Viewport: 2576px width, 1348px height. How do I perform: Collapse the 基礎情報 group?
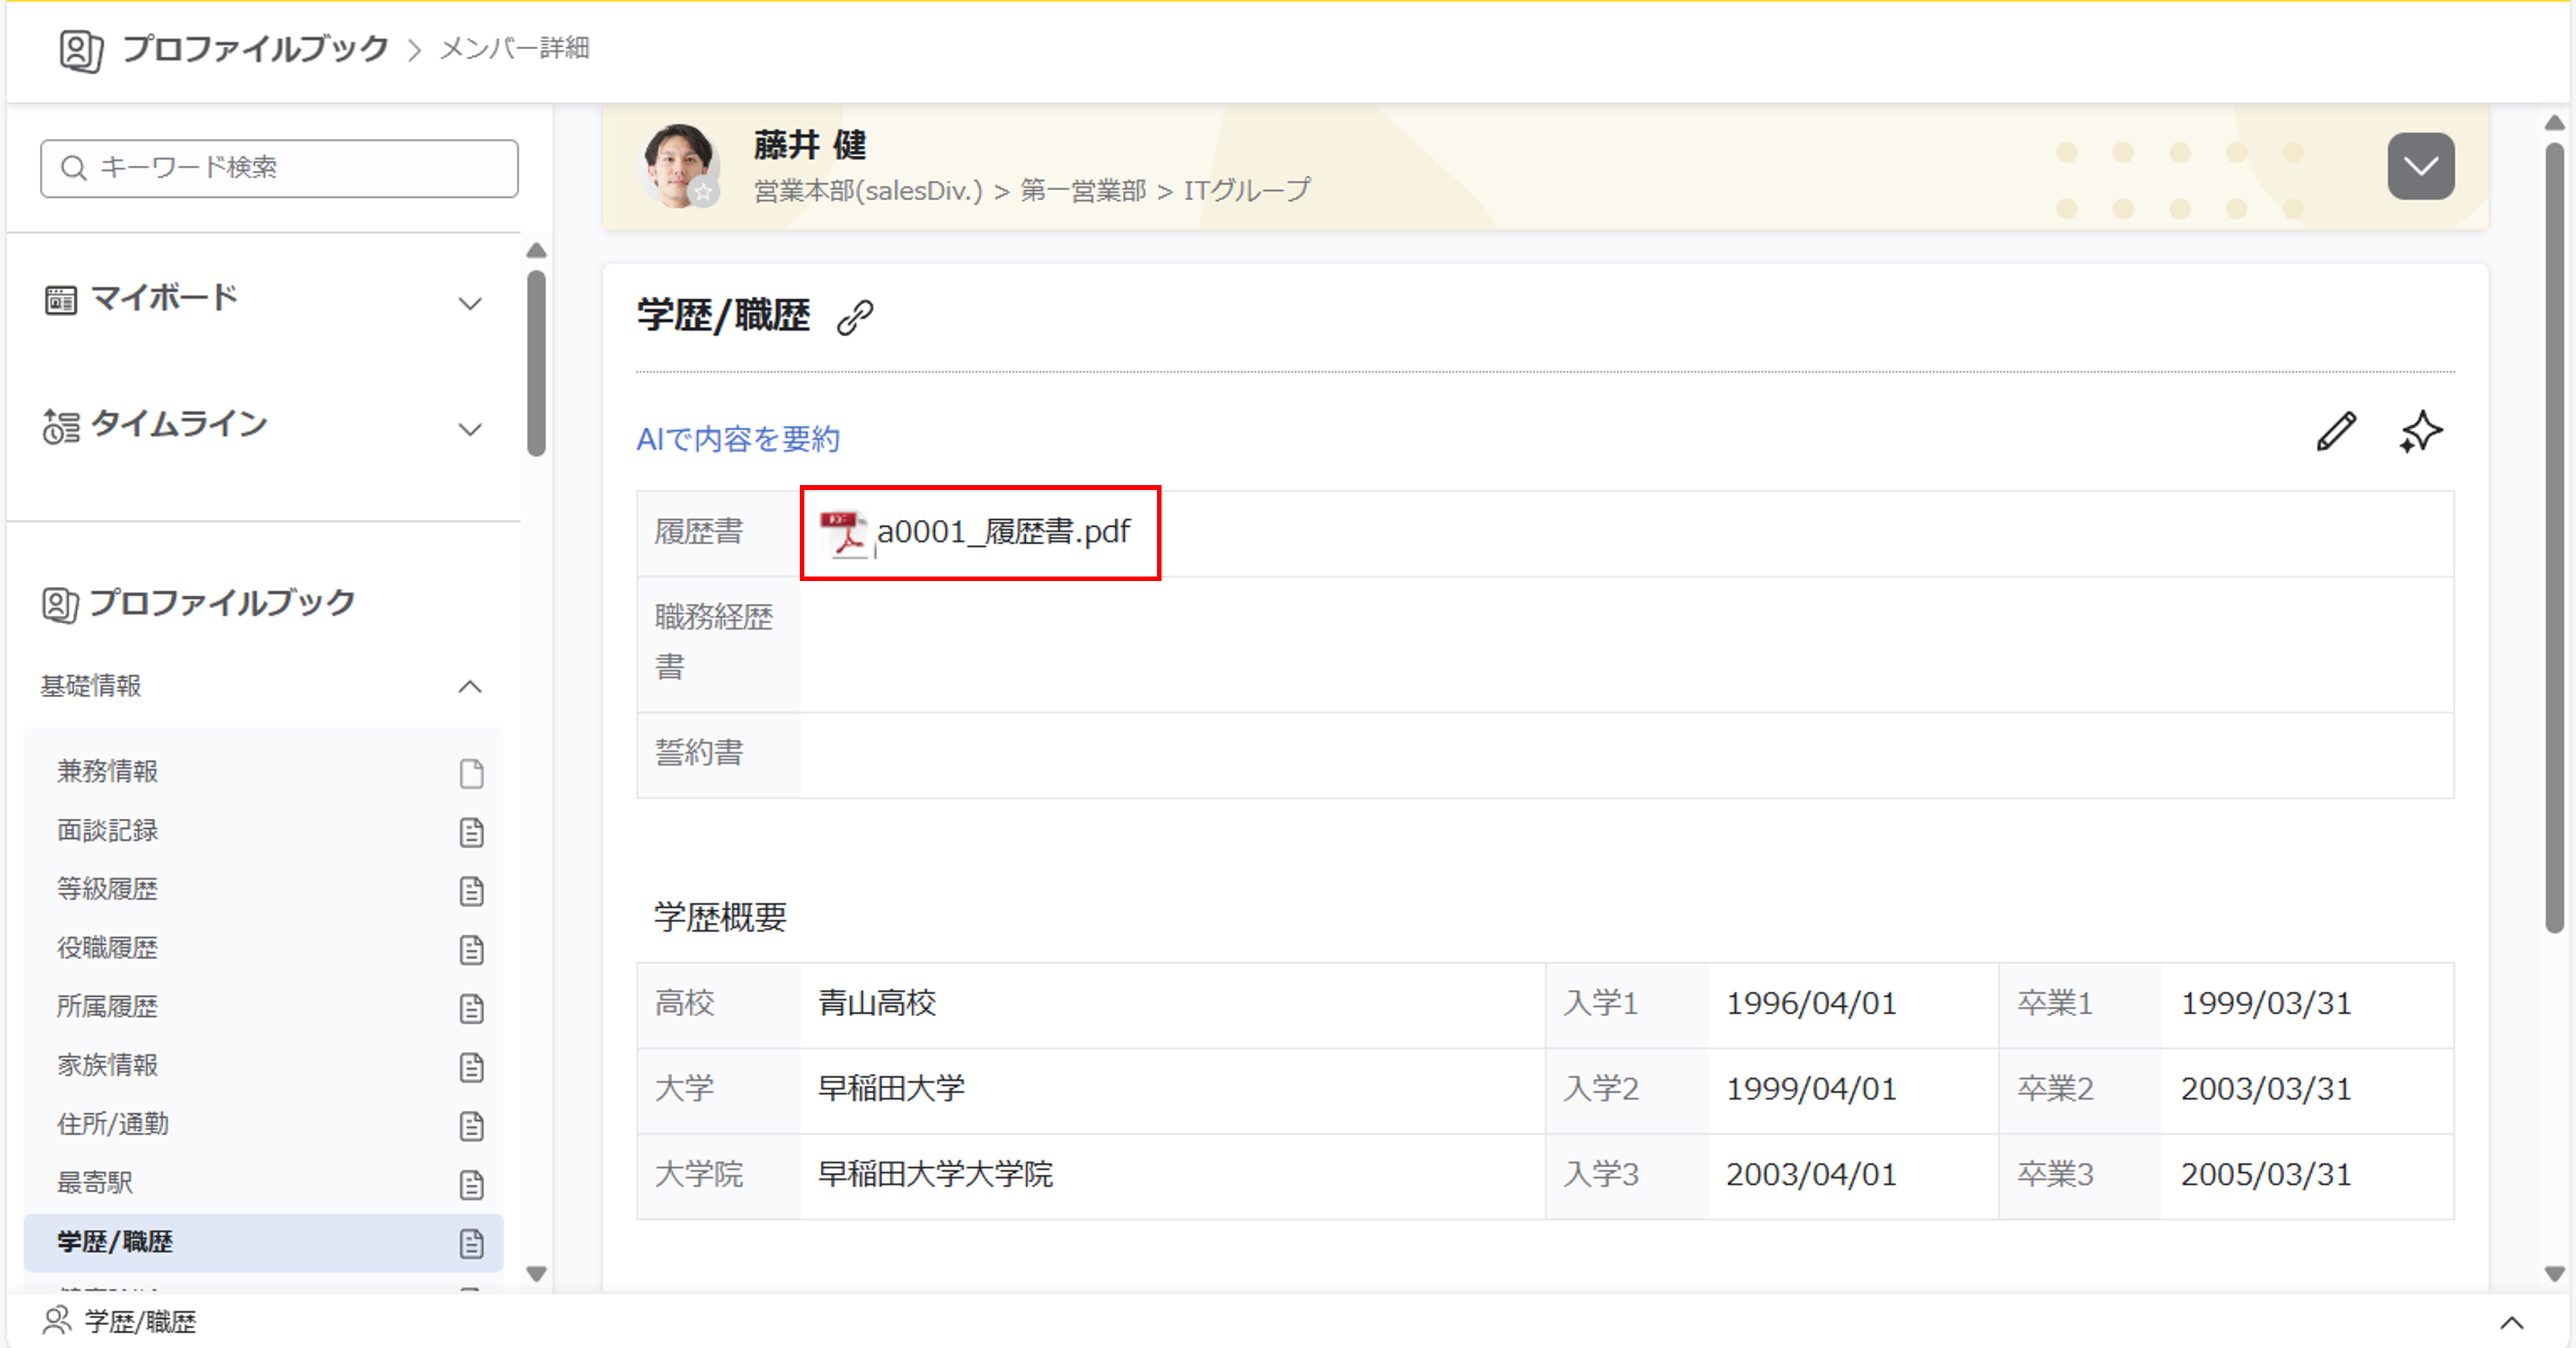pyautogui.click(x=470, y=686)
